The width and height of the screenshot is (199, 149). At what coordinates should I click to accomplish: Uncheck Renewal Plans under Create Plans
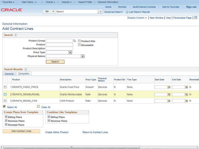6,125
